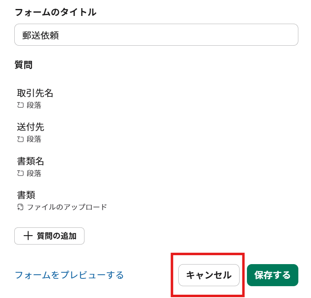
Task: Click the plus icon beside 質問の追加
Action: pyautogui.click(x=28, y=236)
